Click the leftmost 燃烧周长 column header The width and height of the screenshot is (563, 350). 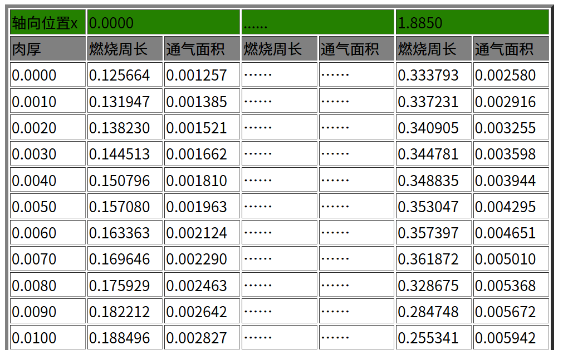coord(125,49)
